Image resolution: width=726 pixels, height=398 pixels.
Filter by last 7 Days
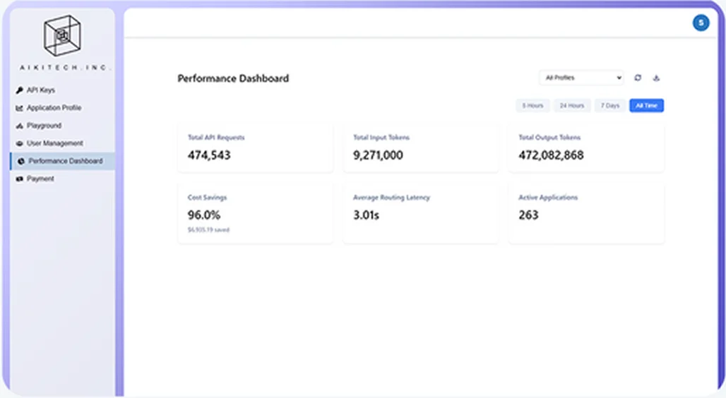[x=609, y=106]
